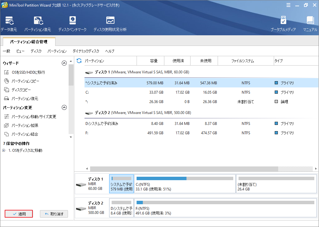
Task: Open データ復元 tool in the toolbar
Action: click(9, 24)
